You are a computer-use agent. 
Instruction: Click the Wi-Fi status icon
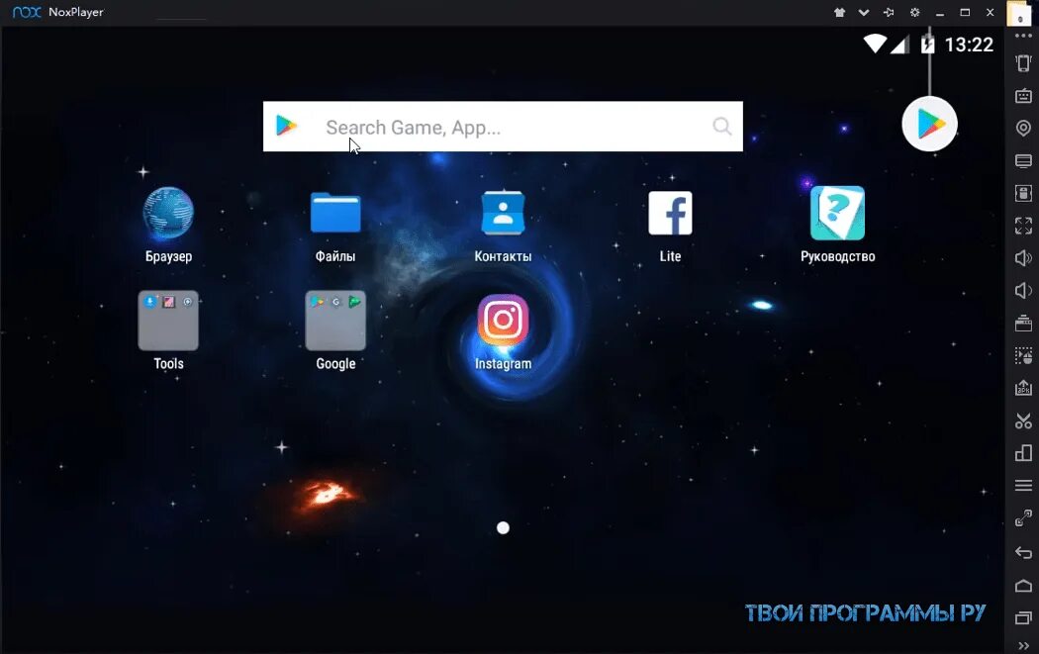click(x=875, y=44)
